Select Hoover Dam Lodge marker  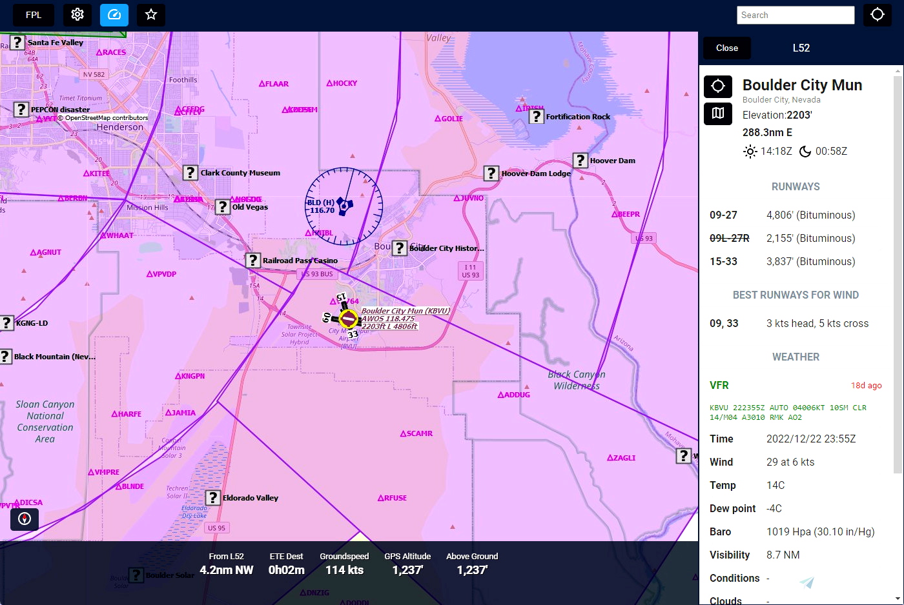pyautogui.click(x=491, y=173)
